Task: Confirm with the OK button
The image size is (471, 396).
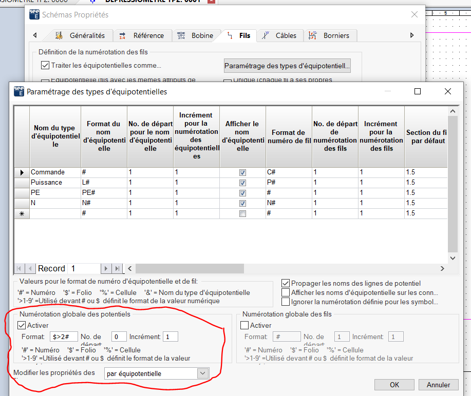Action: [394, 385]
